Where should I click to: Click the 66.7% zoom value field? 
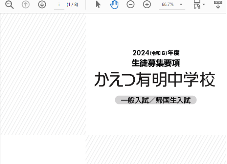[x=167, y=5]
